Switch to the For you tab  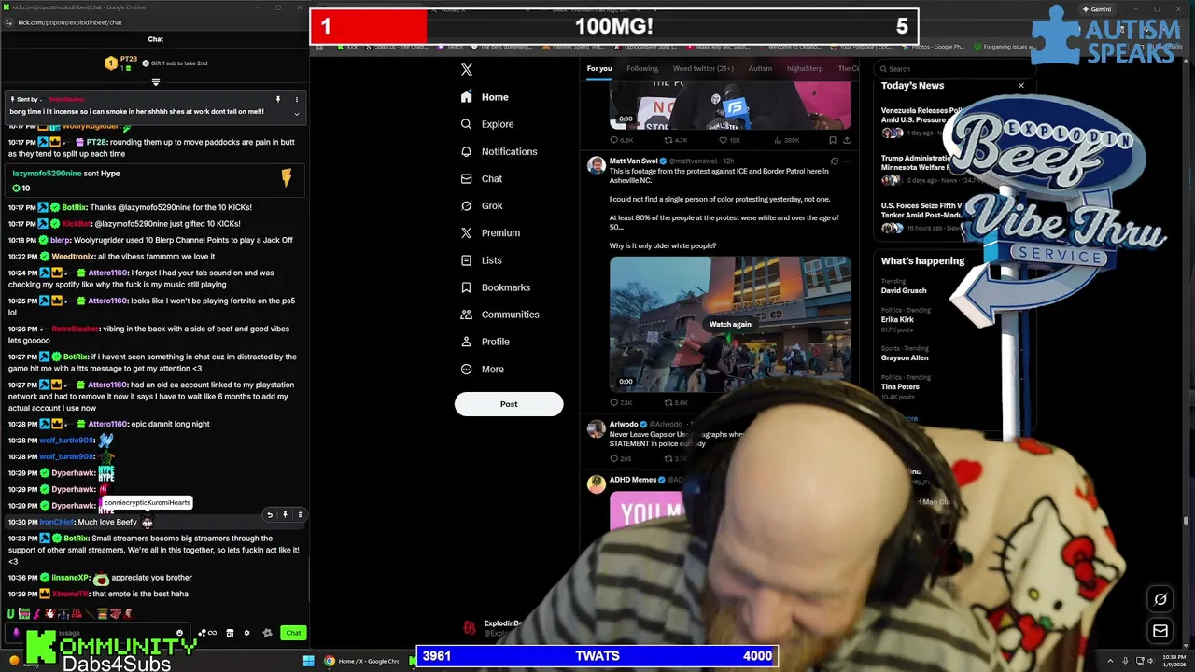(x=599, y=68)
